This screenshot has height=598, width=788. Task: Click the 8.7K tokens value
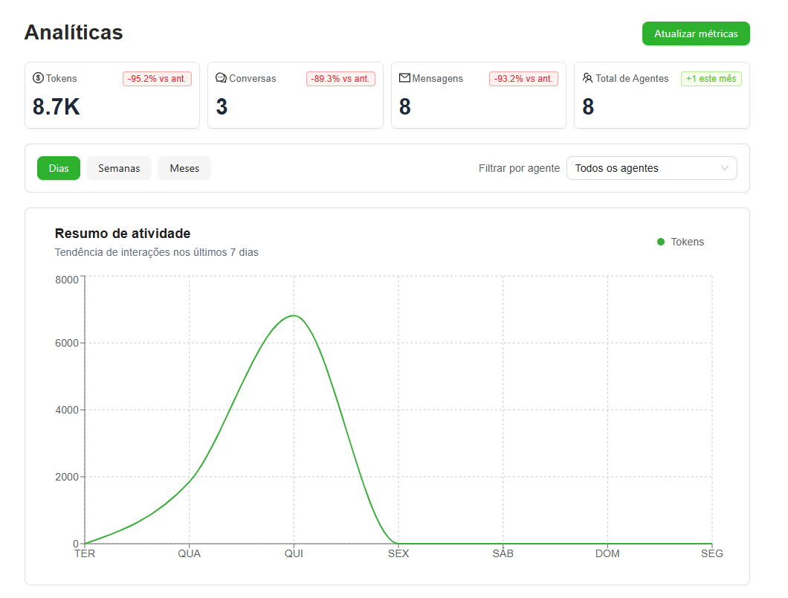56,107
